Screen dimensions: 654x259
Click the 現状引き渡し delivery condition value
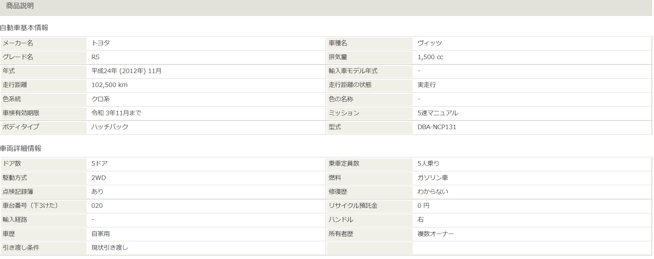pos(110,248)
